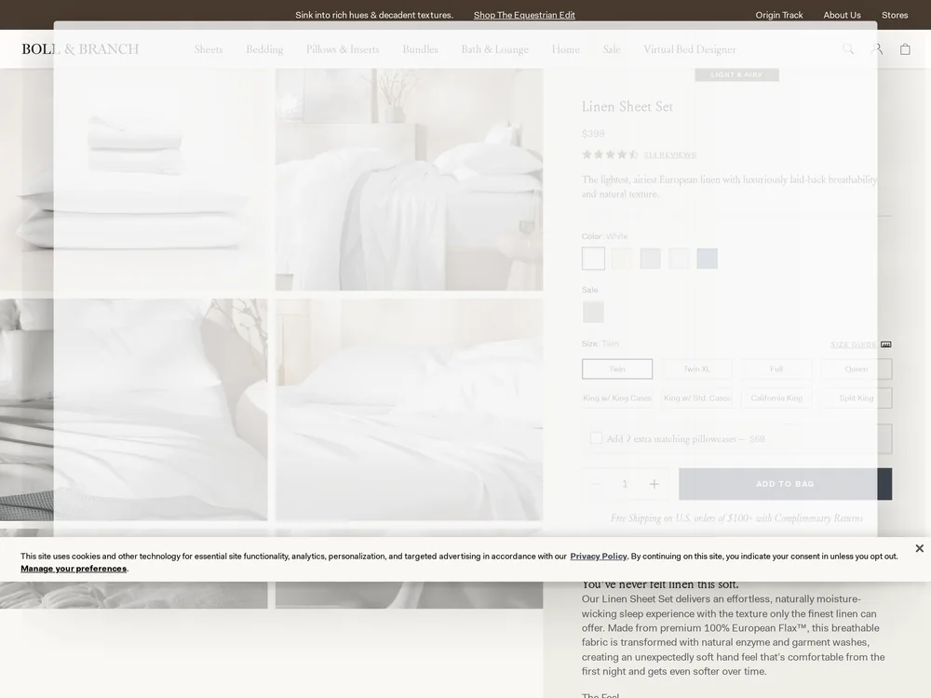
Task: Open the Bedding menu
Action: [x=264, y=49]
